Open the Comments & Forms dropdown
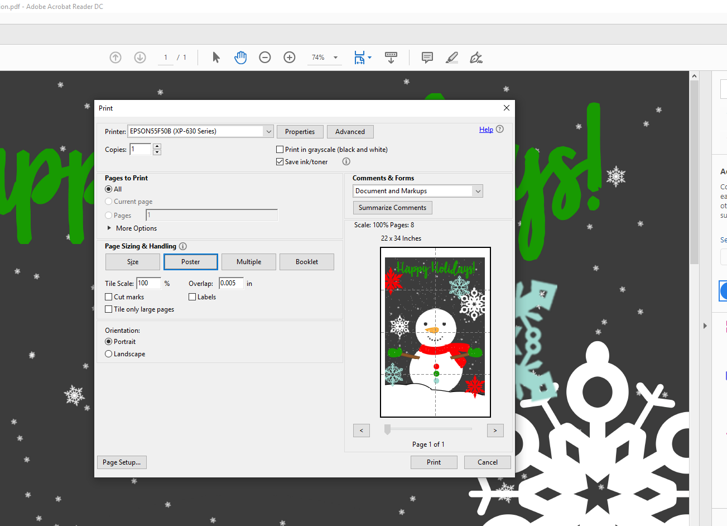The height and width of the screenshot is (526, 727). pyautogui.click(x=478, y=191)
